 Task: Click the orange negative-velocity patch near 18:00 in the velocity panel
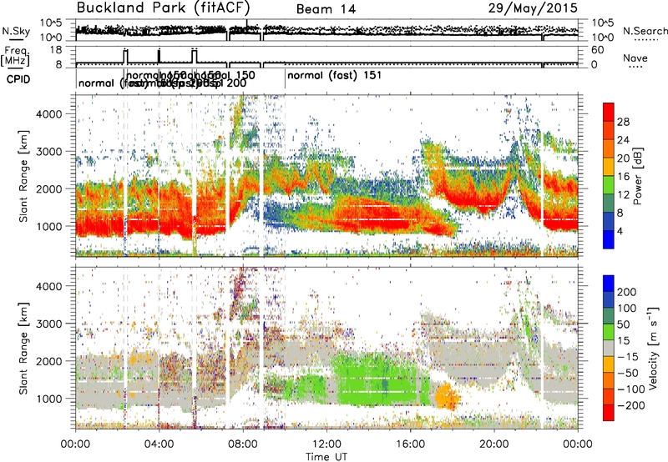448,396
